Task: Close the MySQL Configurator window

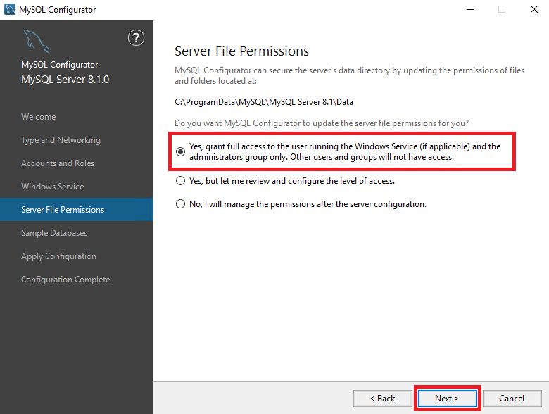Action: click(534, 9)
